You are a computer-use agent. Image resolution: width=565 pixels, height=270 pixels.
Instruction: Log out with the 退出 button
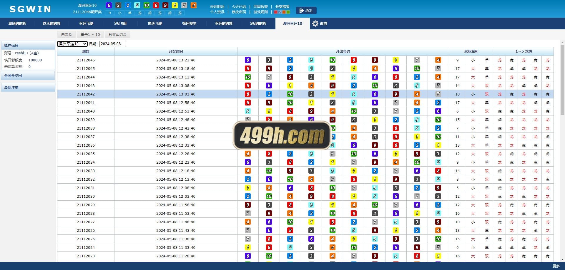(x=306, y=11)
